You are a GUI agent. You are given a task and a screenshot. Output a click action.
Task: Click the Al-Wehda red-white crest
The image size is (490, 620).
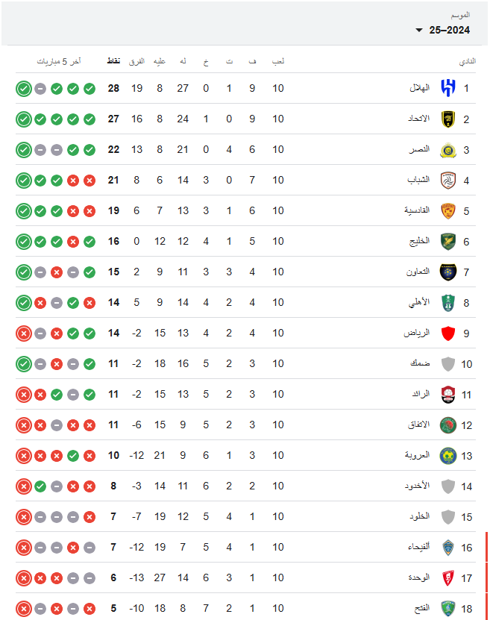pos(448,578)
